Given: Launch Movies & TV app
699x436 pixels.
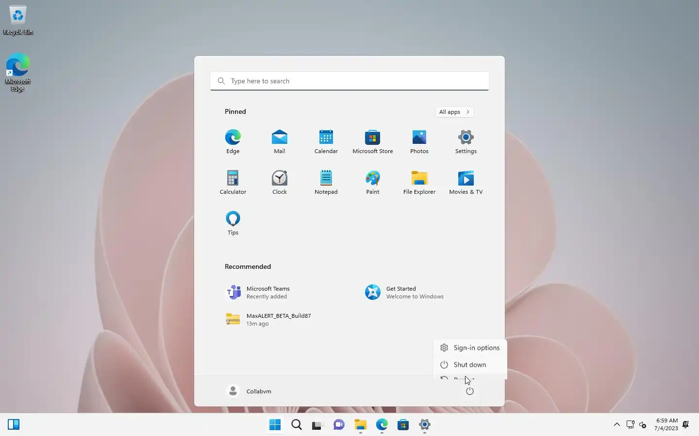Looking at the screenshot, I should click(x=466, y=183).
